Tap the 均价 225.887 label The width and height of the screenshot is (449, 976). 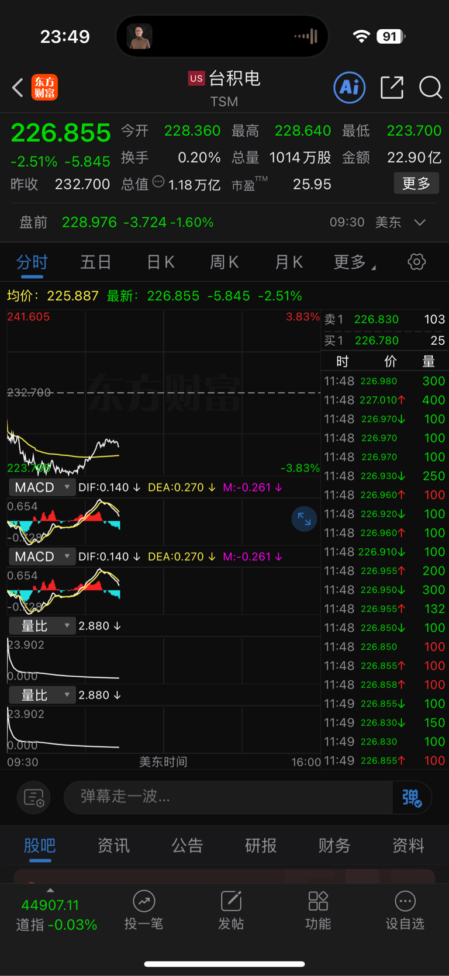coord(53,296)
